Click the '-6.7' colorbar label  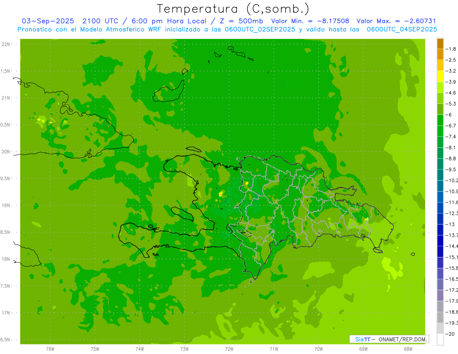[x=451, y=126]
